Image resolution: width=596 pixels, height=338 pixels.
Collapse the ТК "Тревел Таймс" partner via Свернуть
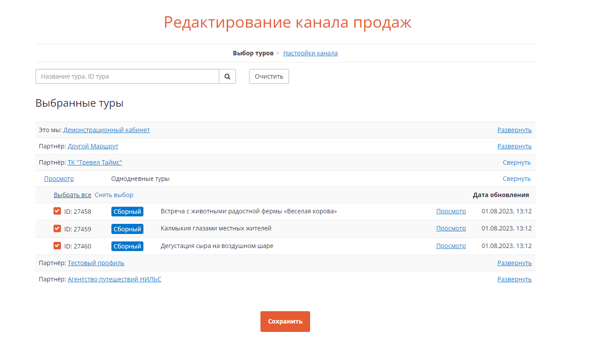coord(517,162)
